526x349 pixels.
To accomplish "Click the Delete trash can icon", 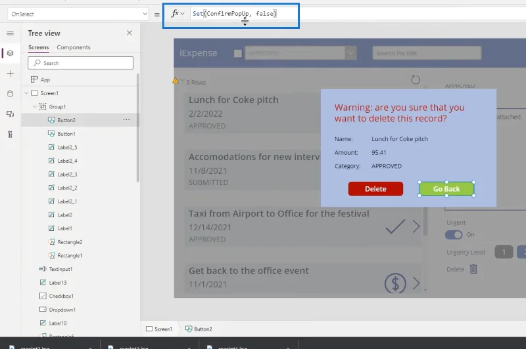I will (473, 269).
